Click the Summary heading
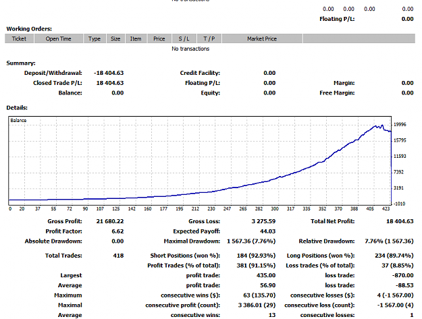The width and height of the screenshot is (422, 319). click(21, 63)
